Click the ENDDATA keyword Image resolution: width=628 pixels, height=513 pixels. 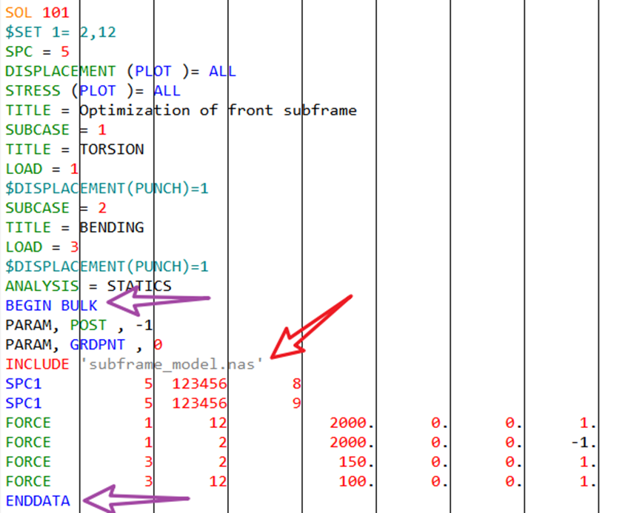(38, 500)
